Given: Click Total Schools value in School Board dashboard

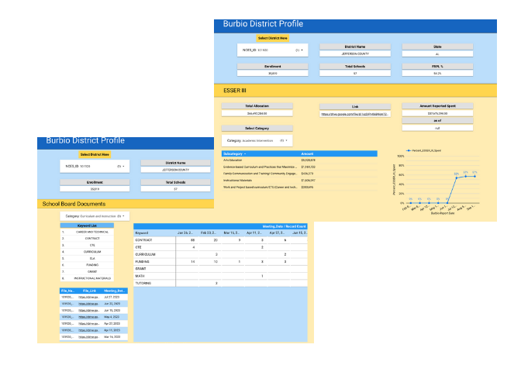Looking at the screenshot, I should (175, 189).
